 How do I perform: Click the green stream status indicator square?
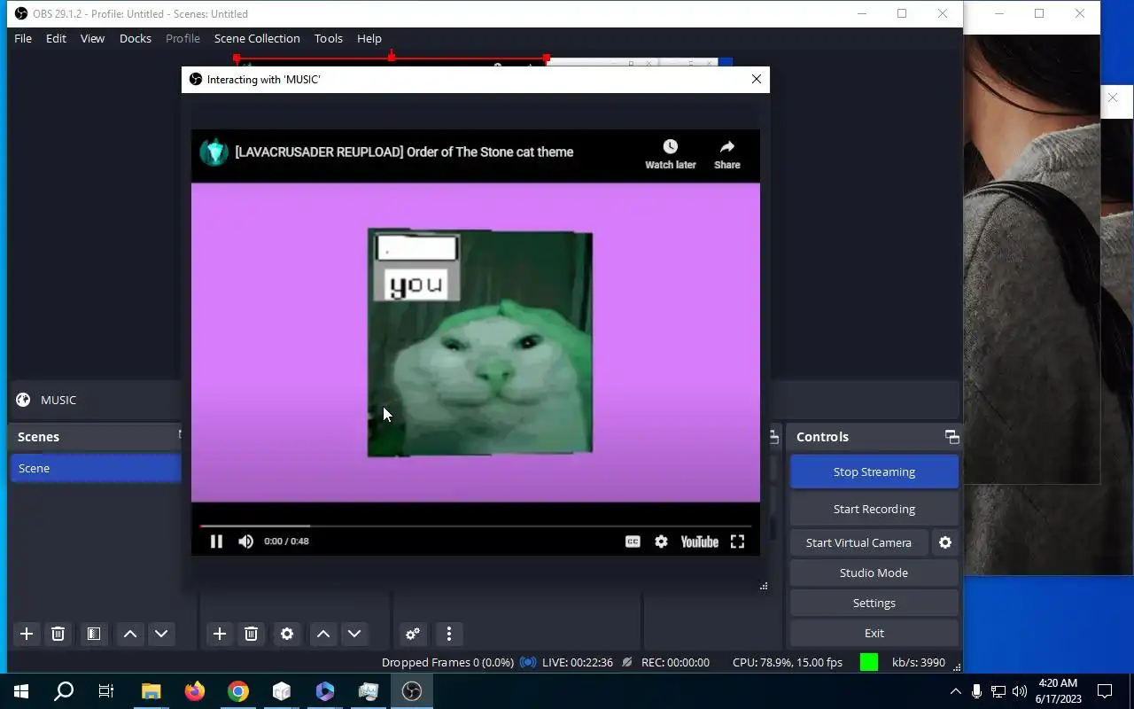pyautogui.click(x=869, y=662)
